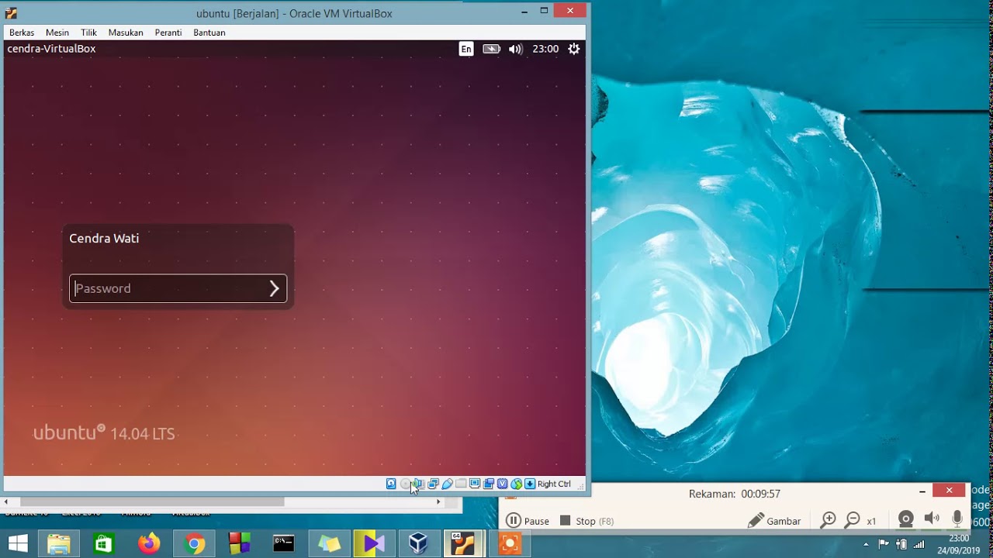This screenshot has height=558, width=993.
Task: Click the keyboard capture arrow indicator
Action: [x=530, y=484]
